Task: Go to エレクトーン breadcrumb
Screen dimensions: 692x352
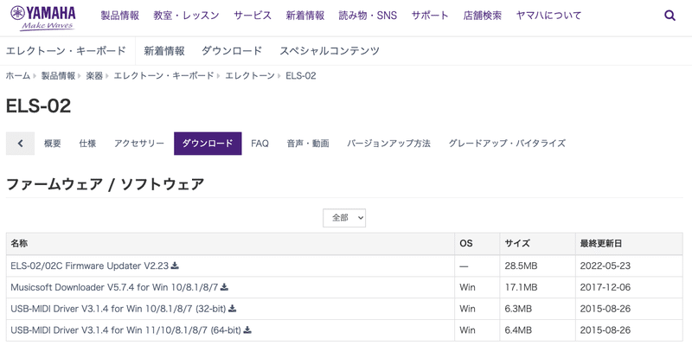Action: coord(250,76)
